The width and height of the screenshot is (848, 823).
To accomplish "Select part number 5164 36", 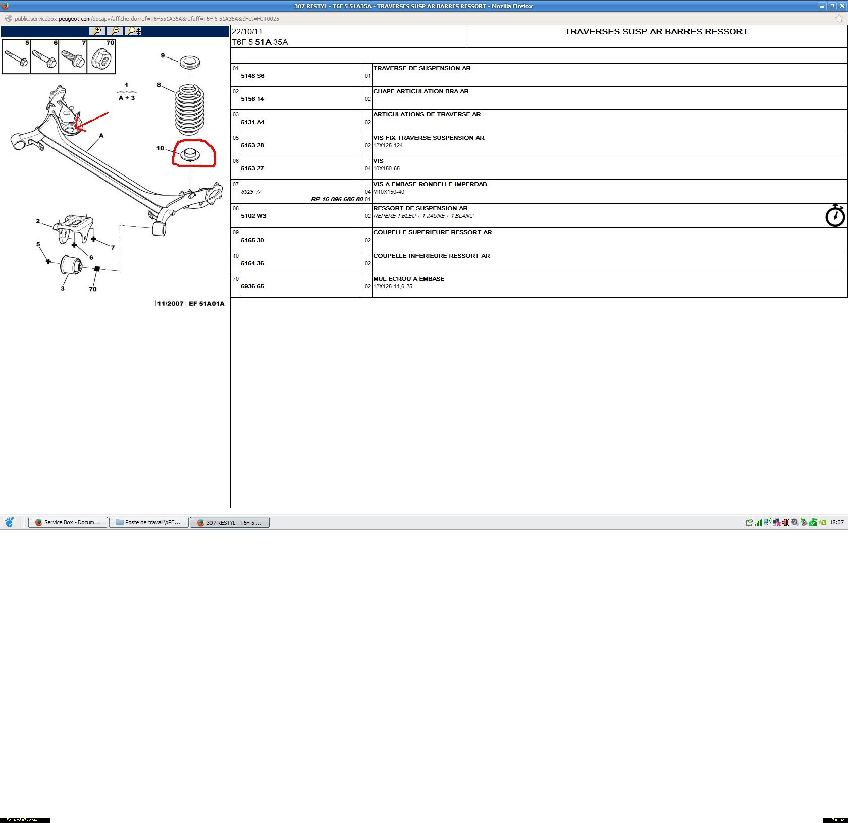I will click(x=252, y=263).
